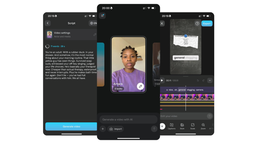
Task: Click the help question mark icon
Action: [x=197, y=23]
